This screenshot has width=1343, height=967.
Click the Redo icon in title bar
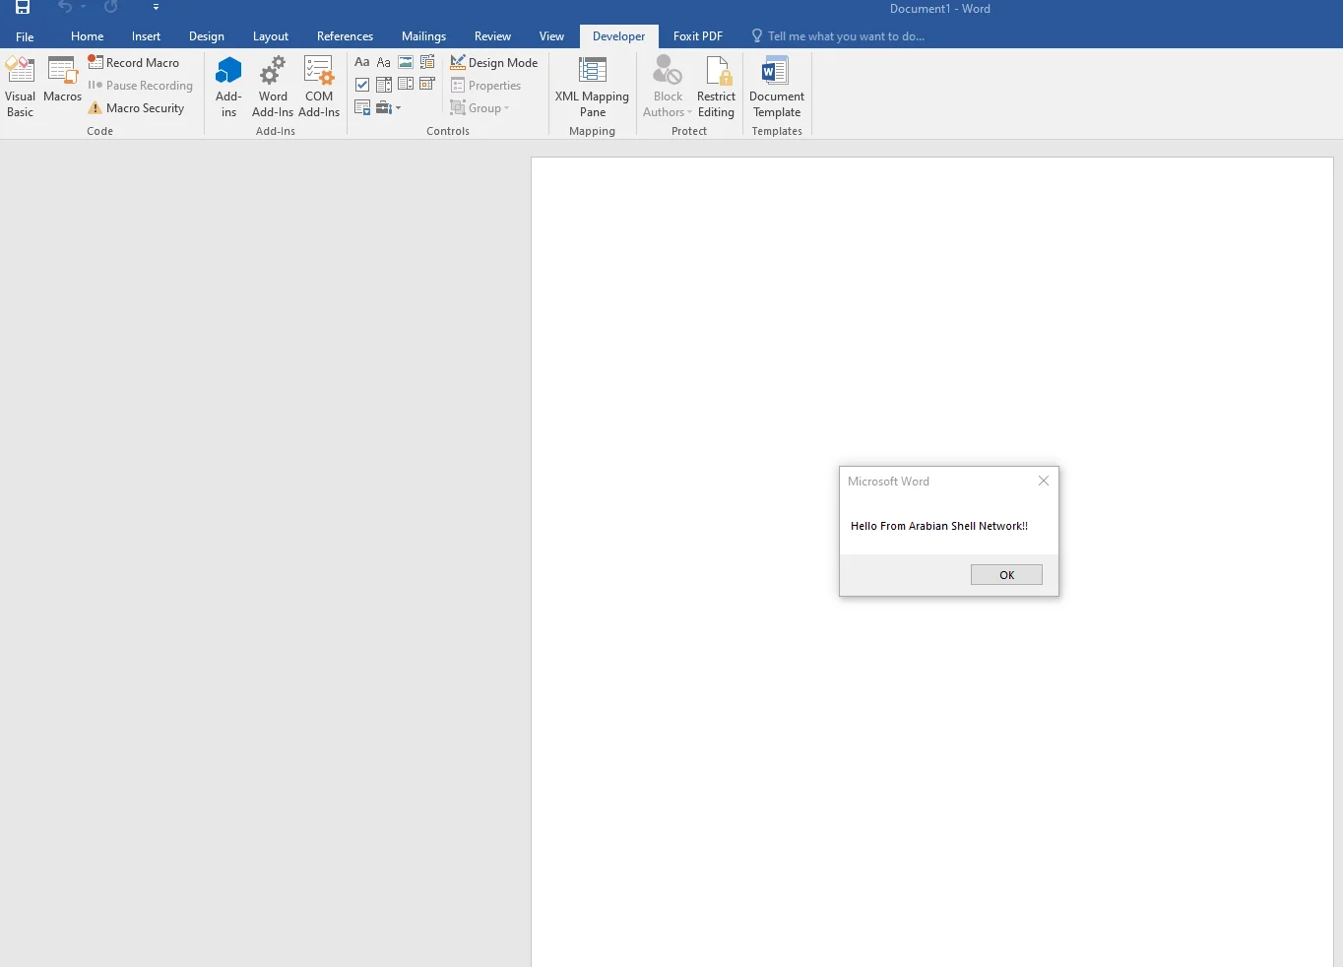click(x=111, y=8)
